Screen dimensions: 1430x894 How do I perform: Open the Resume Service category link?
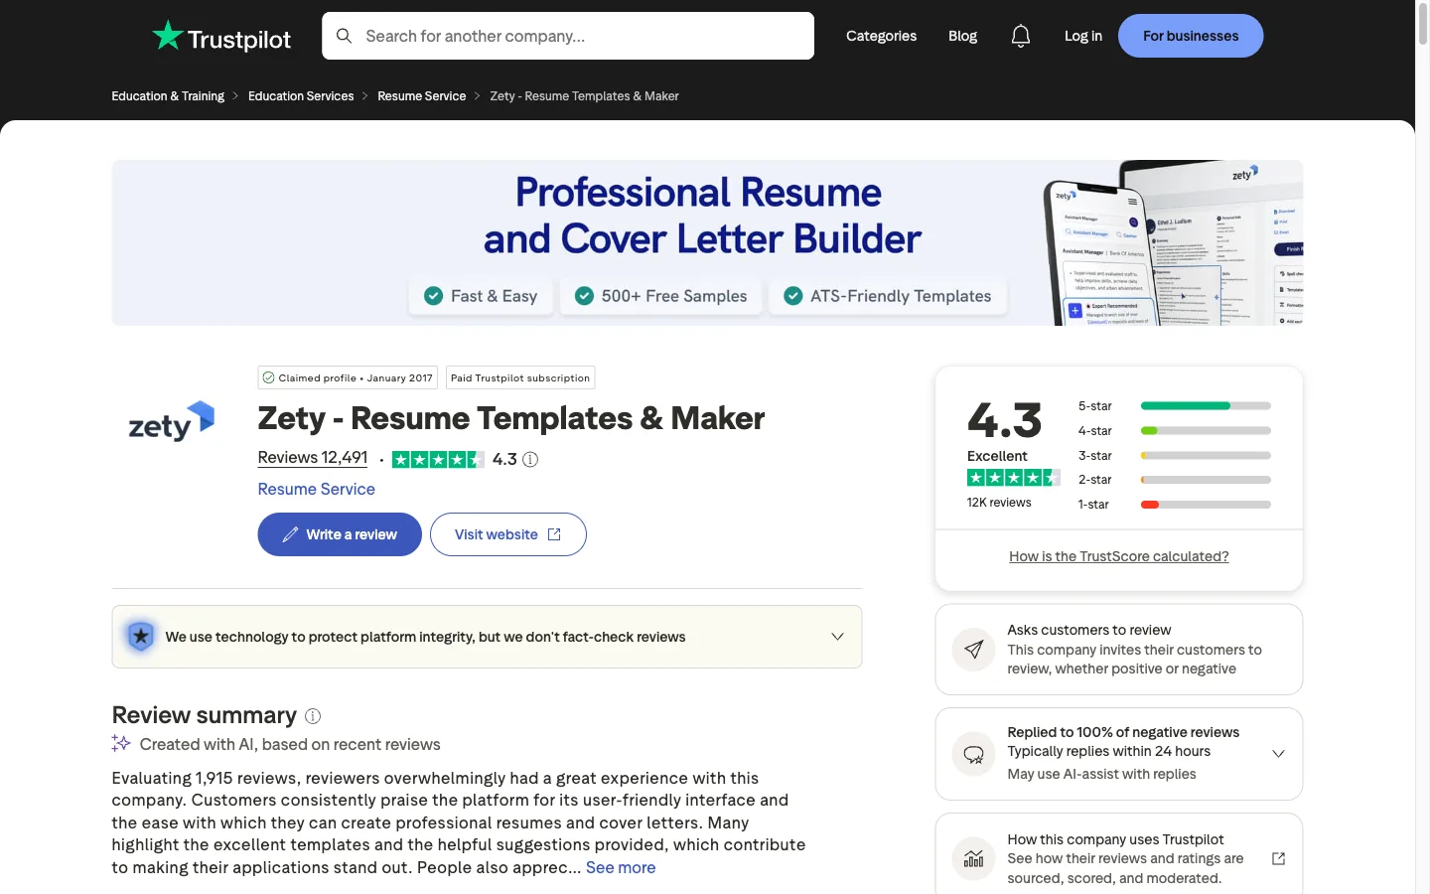[316, 489]
